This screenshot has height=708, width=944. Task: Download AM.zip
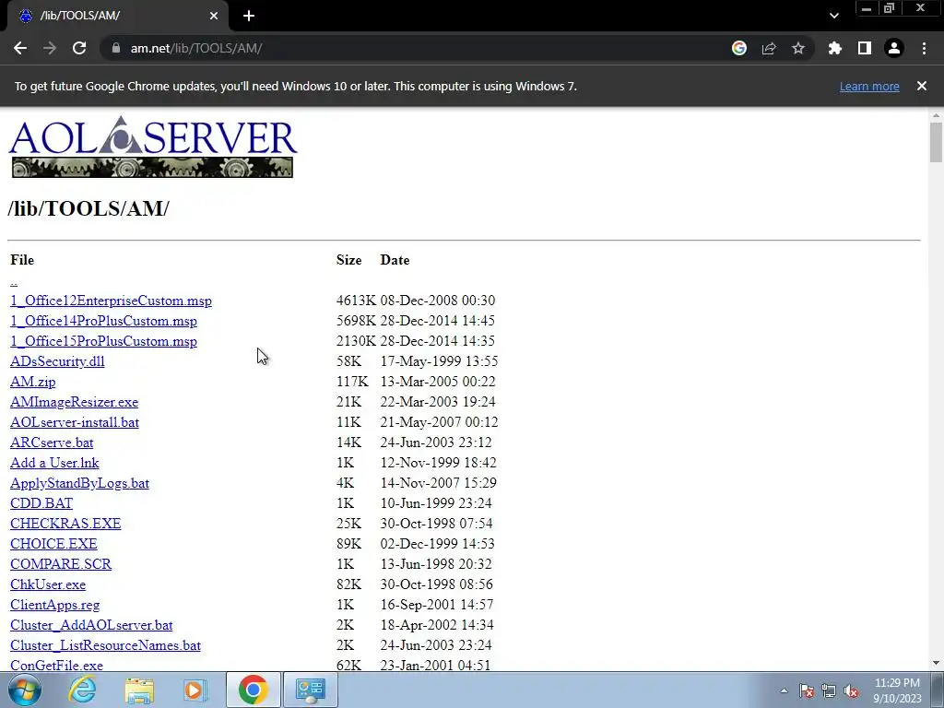click(32, 382)
